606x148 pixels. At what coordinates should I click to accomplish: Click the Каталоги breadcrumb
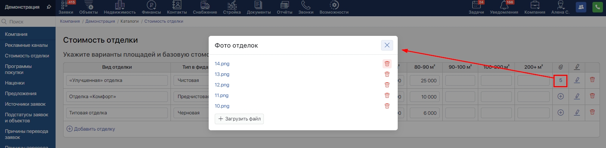[x=130, y=21]
